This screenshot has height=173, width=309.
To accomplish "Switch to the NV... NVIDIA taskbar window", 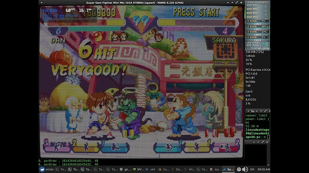I will (138, 169).
